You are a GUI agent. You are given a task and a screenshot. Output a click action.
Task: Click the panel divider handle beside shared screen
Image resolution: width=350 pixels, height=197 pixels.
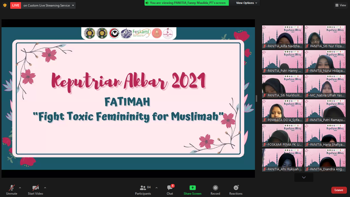click(x=256, y=99)
